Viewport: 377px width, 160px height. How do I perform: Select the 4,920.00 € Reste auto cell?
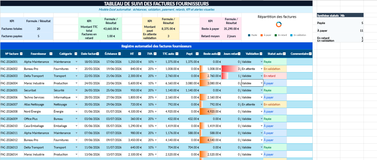pos(211,112)
